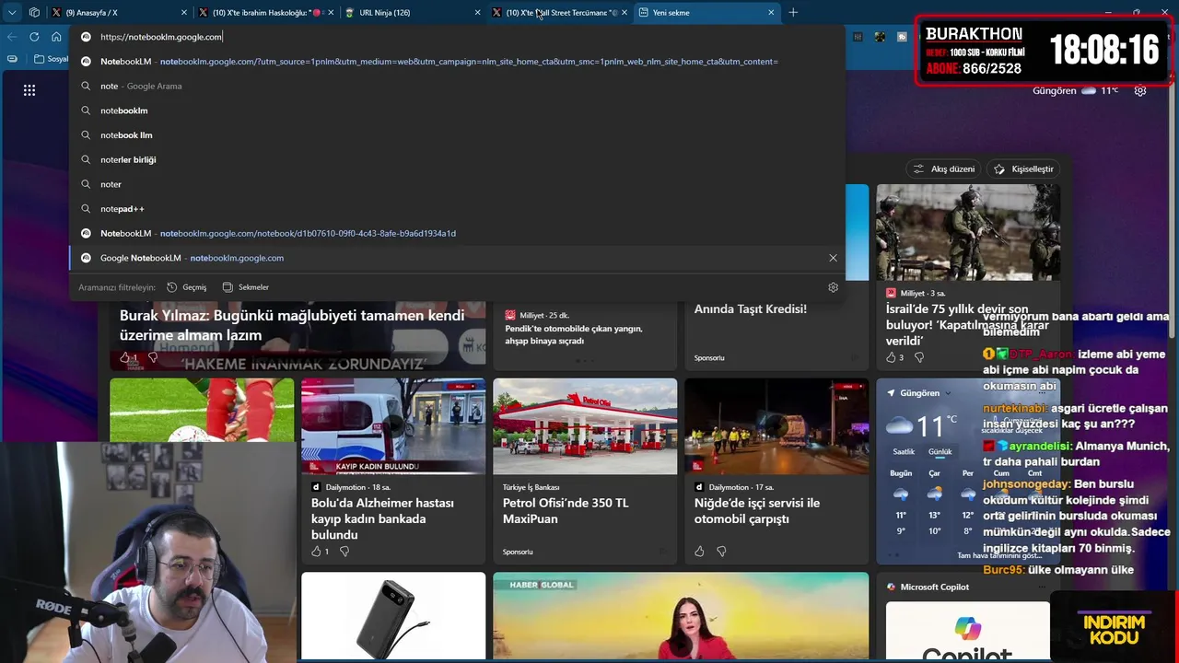Open the Google NotebookLM suggestion row
Screen dimensions: 1179x663
(x=456, y=258)
